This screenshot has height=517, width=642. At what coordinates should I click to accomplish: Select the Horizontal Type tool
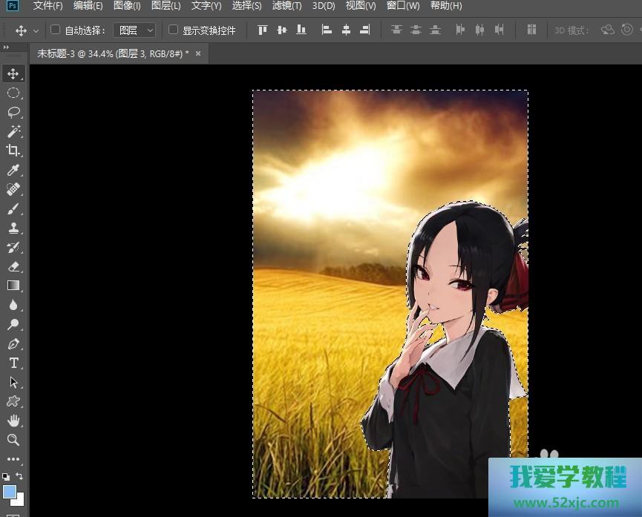point(13,363)
